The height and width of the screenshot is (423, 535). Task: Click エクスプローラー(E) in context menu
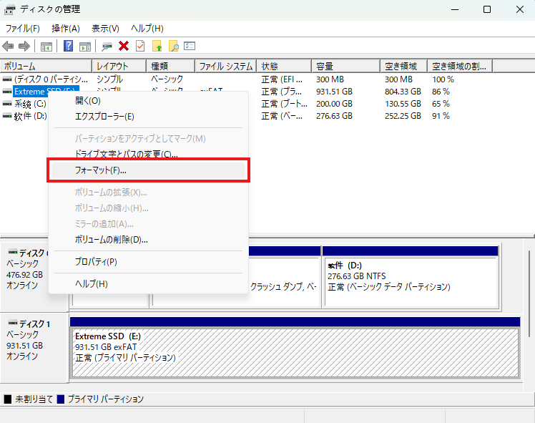click(x=104, y=116)
